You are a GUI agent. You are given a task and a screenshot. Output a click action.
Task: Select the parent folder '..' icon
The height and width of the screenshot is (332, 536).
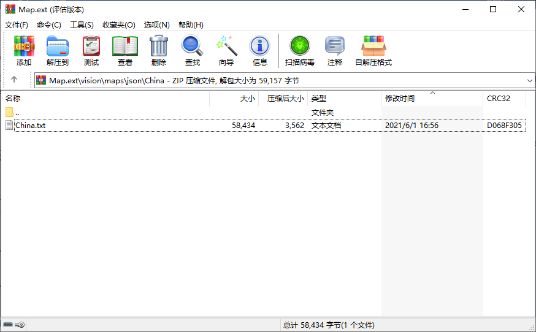pyautogui.click(x=10, y=112)
